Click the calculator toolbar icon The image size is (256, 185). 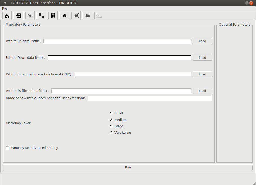tap(53, 16)
